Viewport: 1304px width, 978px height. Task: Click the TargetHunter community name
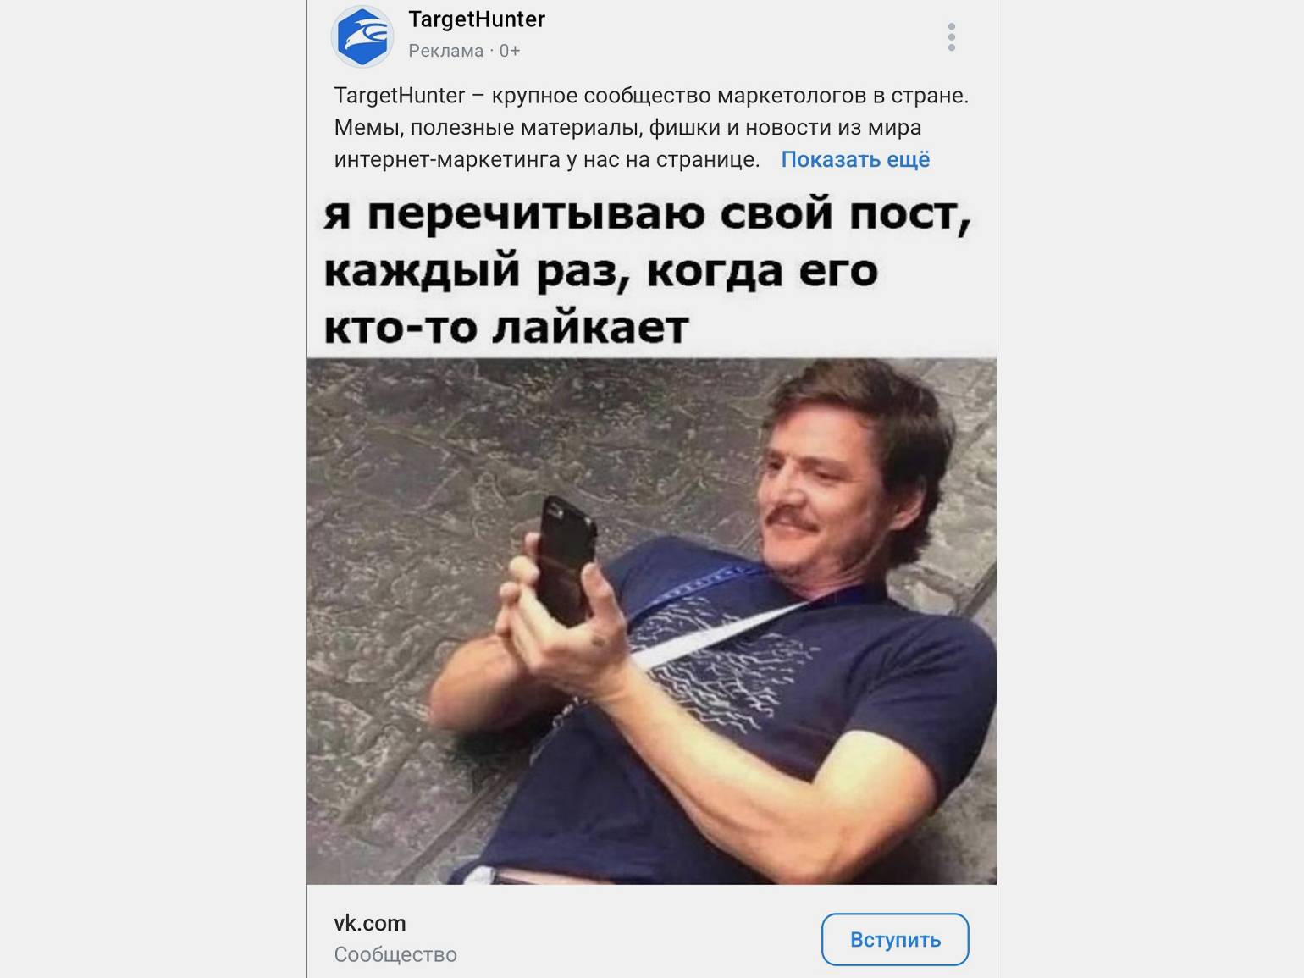[x=477, y=19]
